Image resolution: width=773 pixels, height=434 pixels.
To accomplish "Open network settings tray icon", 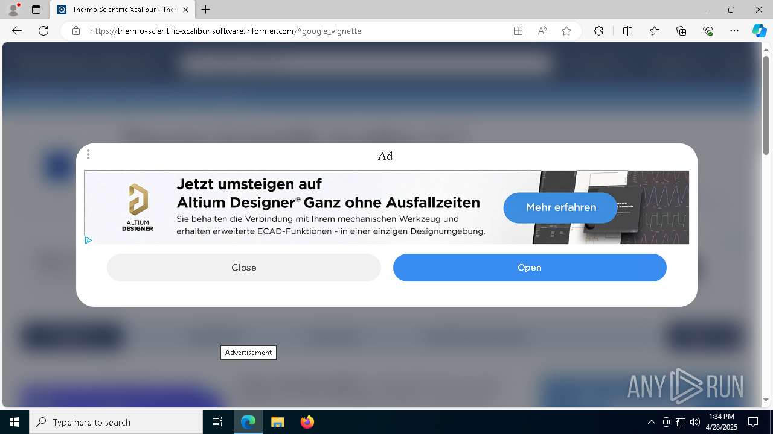I will click(x=681, y=422).
